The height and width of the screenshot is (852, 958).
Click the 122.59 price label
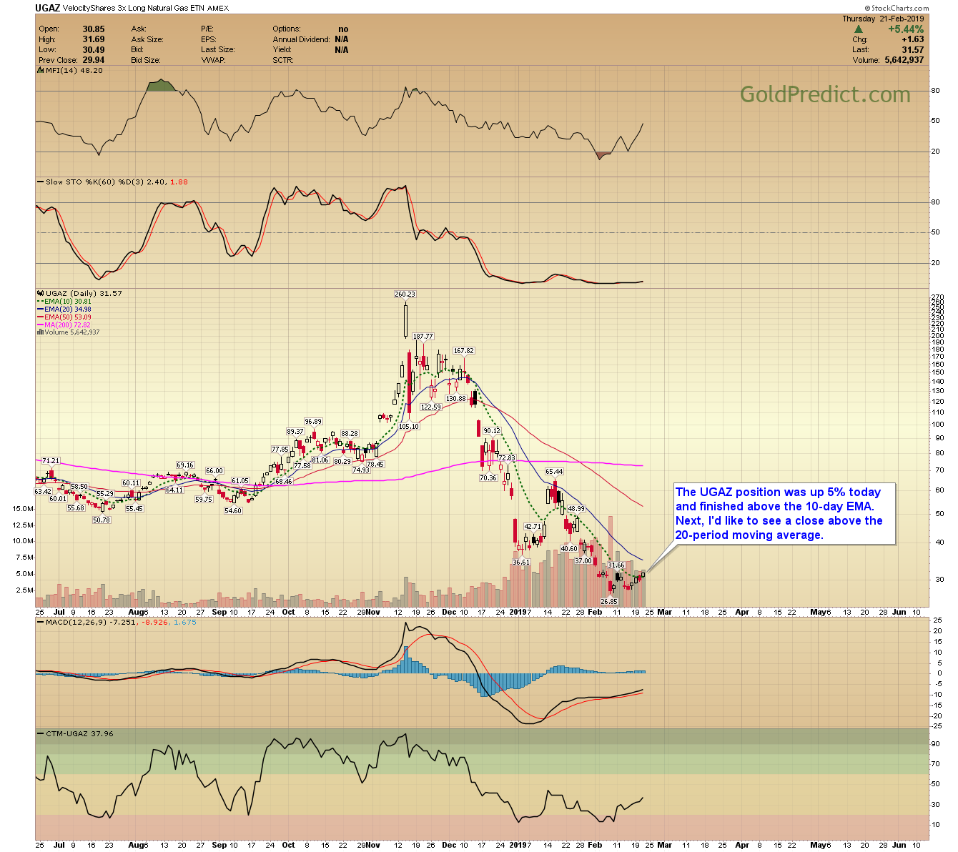[x=431, y=407]
